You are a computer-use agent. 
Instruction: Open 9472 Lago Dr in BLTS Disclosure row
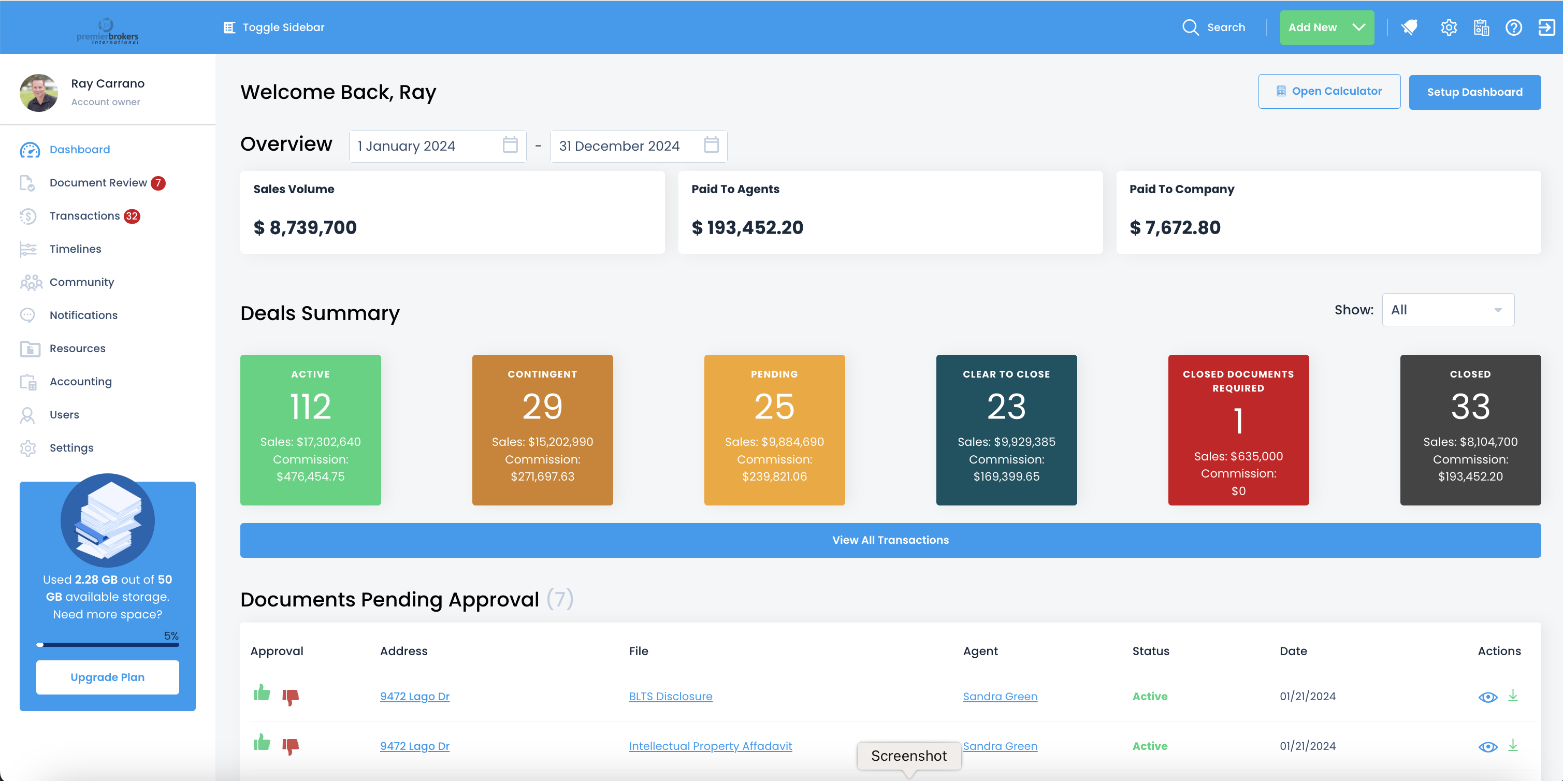414,697
